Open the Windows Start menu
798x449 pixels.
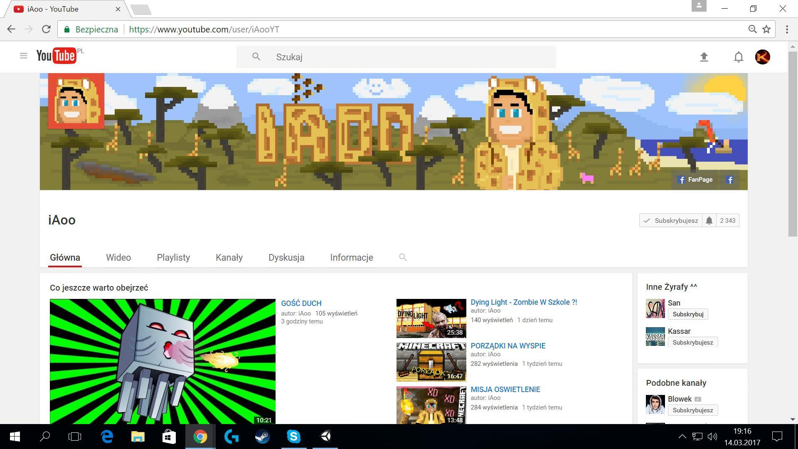point(15,437)
